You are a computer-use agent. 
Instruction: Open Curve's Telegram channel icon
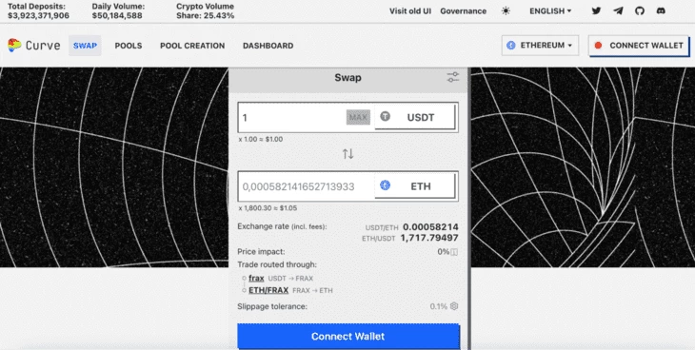[x=618, y=11]
